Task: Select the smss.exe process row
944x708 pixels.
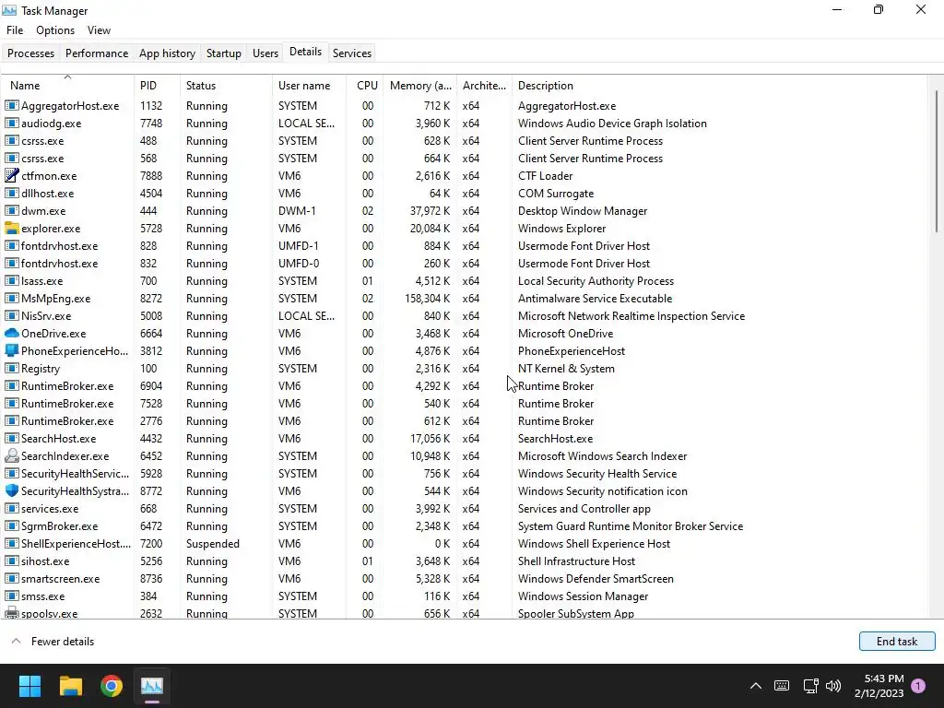Action: (465, 596)
